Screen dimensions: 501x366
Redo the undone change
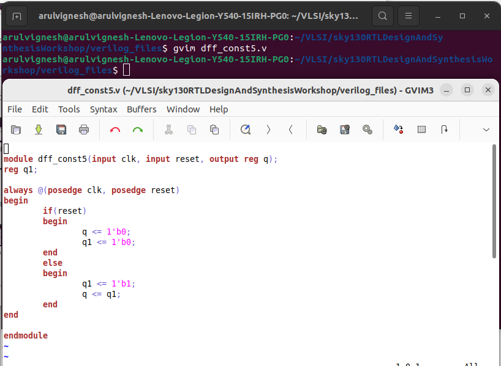tap(137, 130)
